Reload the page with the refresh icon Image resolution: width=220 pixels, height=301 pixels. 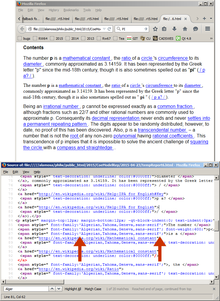click(x=109, y=29)
